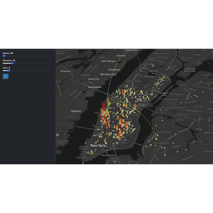Image resolution: width=213 pixels, height=213 pixels.
Task: Click the Radius slider handle
Action: coord(4,56)
